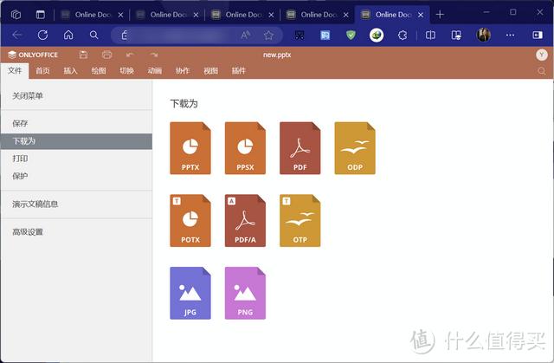Switch to the 切换 tab
The width and height of the screenshot is (554, 363).
coord(126,71)
